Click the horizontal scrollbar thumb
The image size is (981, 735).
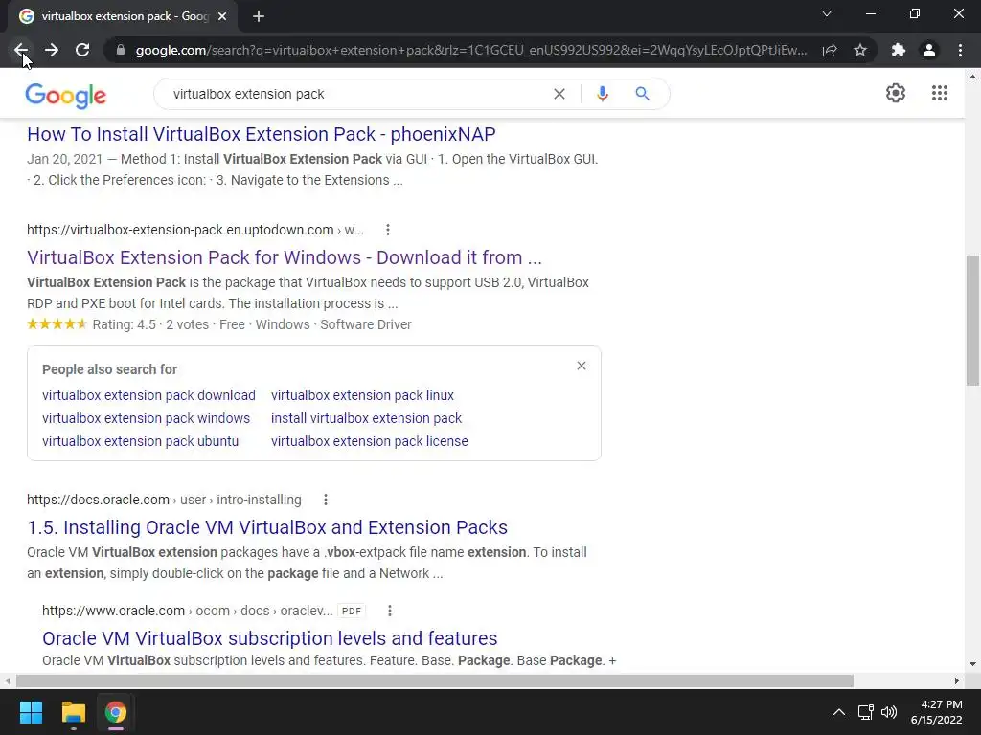(435, 680)
